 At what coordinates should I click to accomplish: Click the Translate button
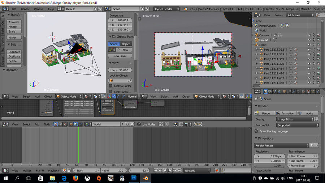(14, 22)
